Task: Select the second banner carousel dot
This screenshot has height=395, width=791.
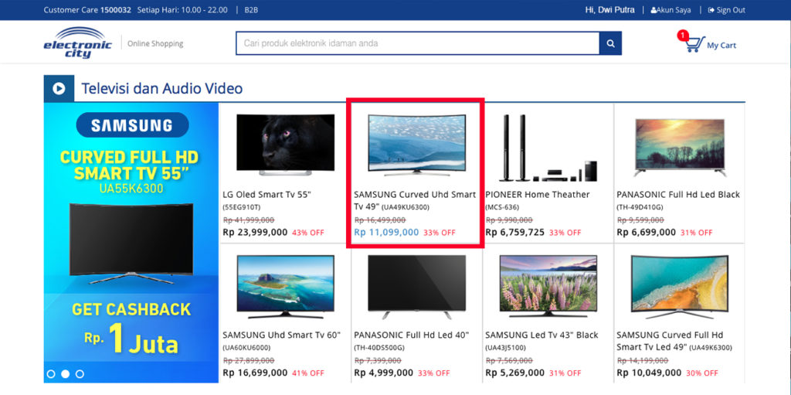Action: 65,374
